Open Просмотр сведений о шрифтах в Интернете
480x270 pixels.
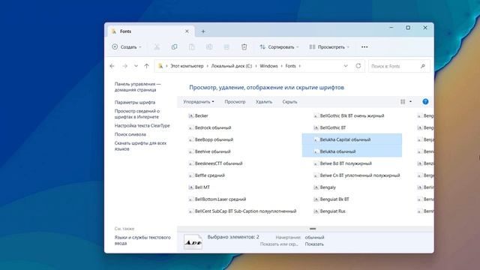pyautogui.click(x=137, y=114)
